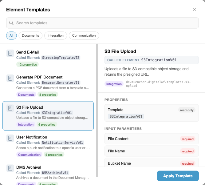Click the PROPERTIES section heading

pyautogui.click(x=116, y=100)
